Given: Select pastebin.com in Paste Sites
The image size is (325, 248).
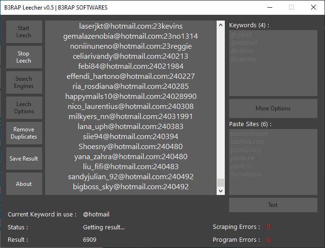Looking at the screenshot, I should (x=249, y=134).
